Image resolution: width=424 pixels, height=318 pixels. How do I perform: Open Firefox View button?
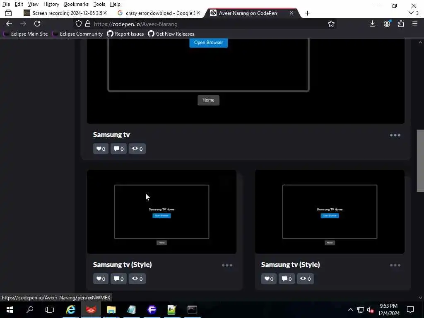coord(8,13)
